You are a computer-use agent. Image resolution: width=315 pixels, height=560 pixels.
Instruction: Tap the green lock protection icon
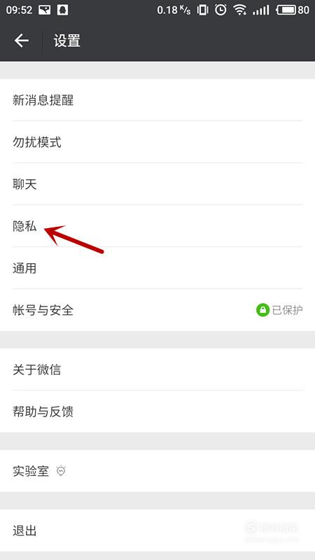pyautogui.click(x=262, y=310)
